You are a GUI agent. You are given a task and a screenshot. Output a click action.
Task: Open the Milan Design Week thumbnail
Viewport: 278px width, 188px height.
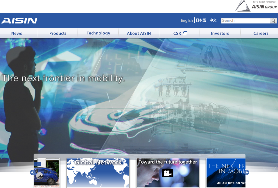pos(226,173)
